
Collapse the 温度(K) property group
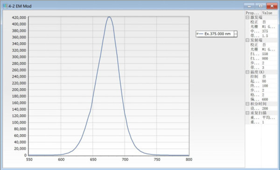coord(247,72)
